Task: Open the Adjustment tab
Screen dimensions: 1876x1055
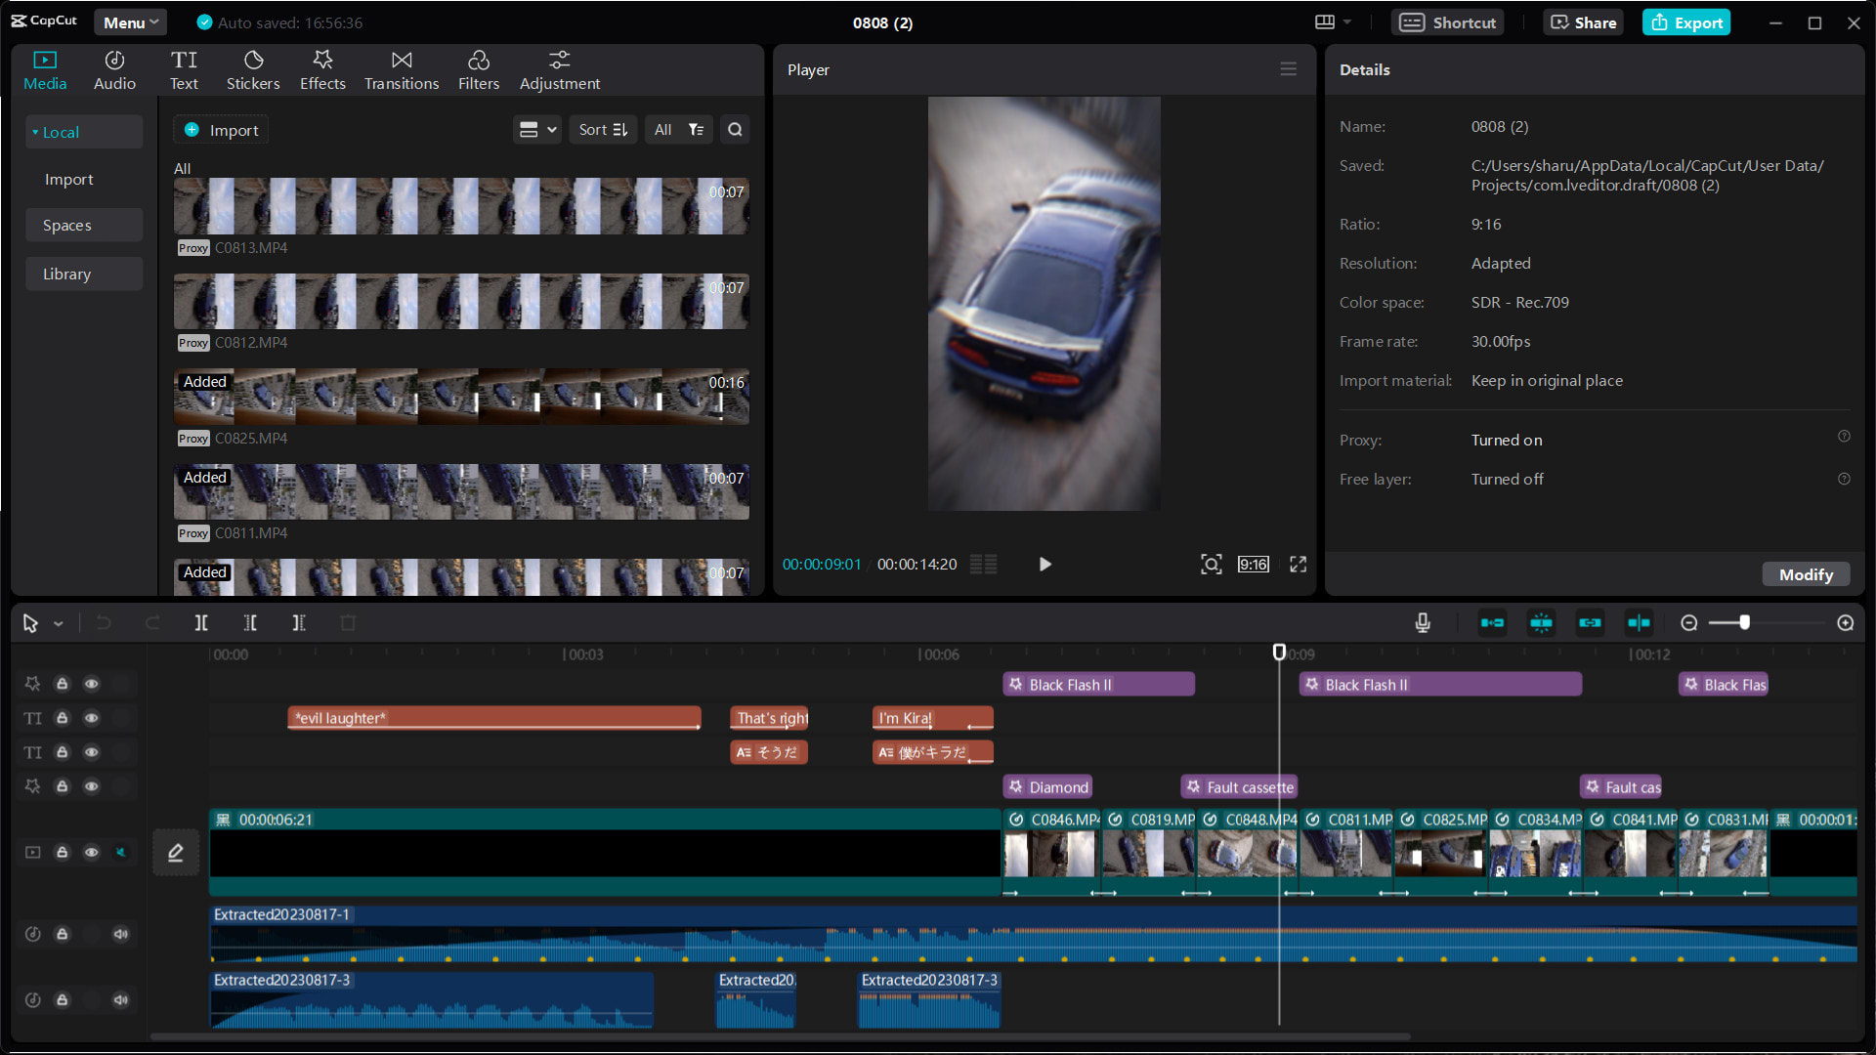Action: pyautogui.click(x=560, y=70)
